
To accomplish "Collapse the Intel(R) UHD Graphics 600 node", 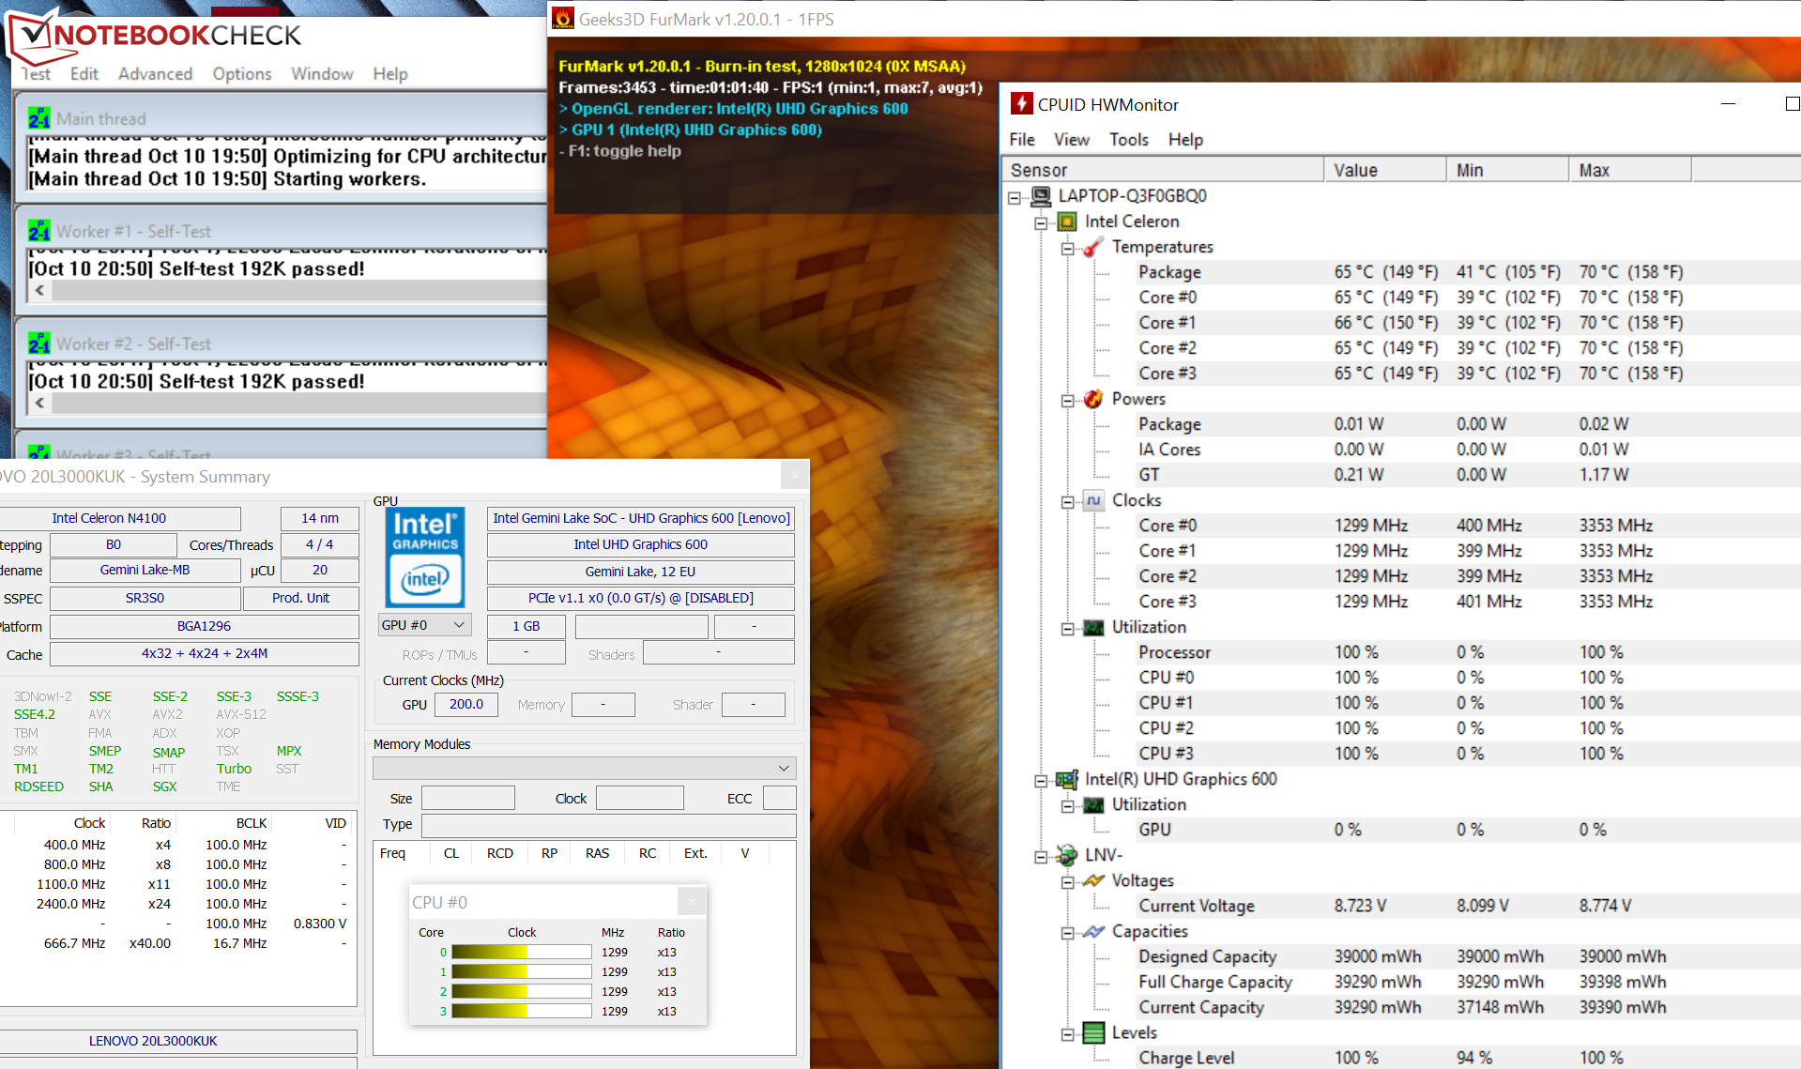I will (x=1041, y=781).
